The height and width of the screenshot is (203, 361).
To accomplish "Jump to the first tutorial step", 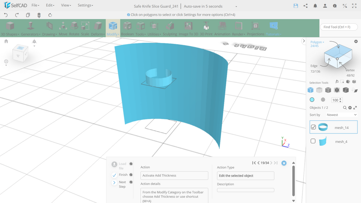I will (x=254, y=163).
